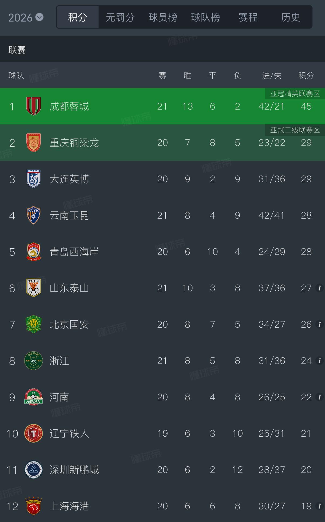
Task: Open the 2026 season dropdown
Action: [x=26, y=18]
